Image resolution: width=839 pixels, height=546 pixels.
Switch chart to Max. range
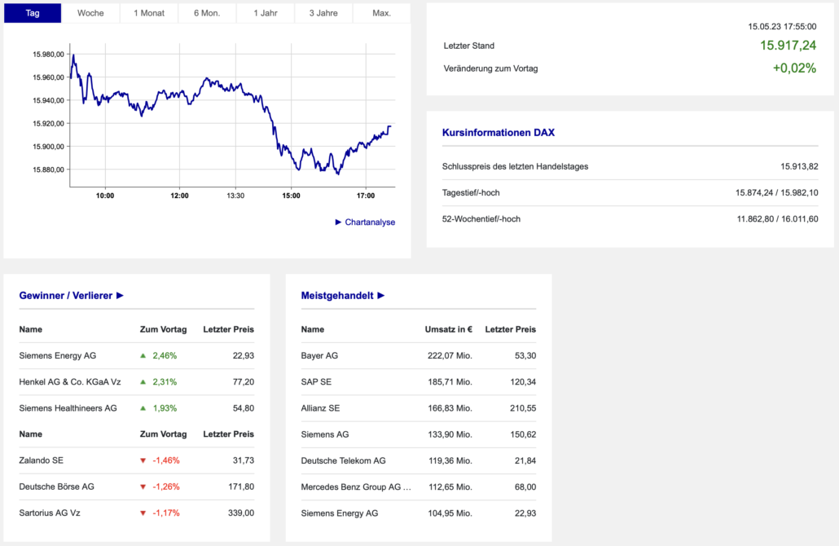tap(381, 13)
